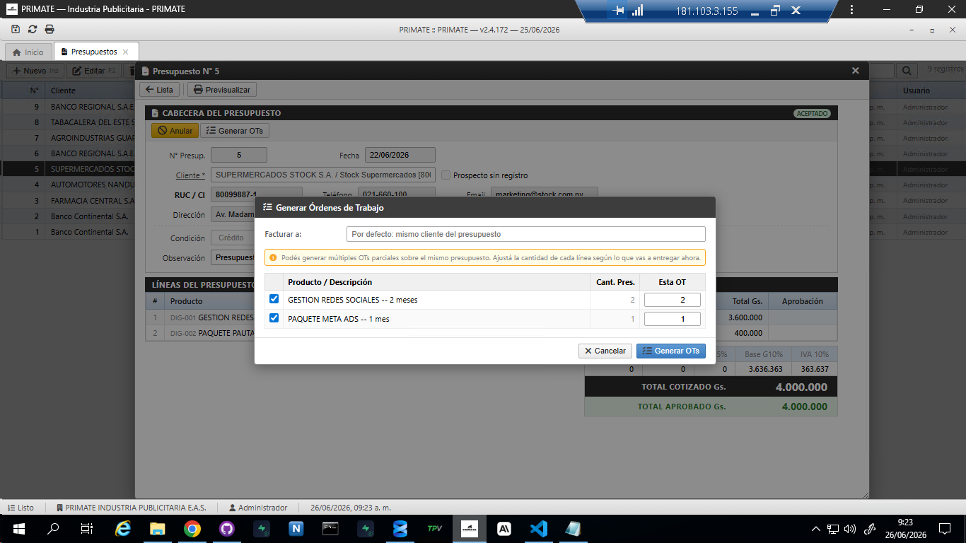Click the save disk icon in toolbar

(x=16, y=29)
